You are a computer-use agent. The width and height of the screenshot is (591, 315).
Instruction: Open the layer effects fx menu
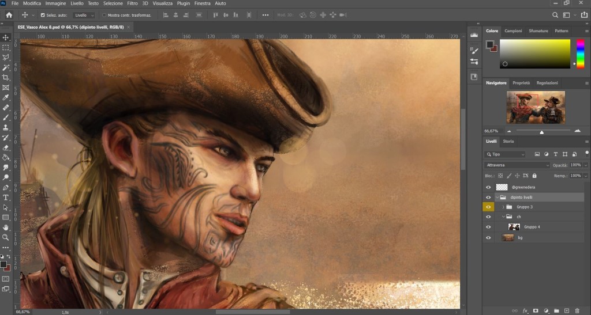(x=525, y=310)
